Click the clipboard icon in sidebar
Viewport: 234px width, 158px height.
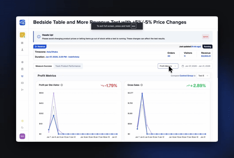[22, 69]
